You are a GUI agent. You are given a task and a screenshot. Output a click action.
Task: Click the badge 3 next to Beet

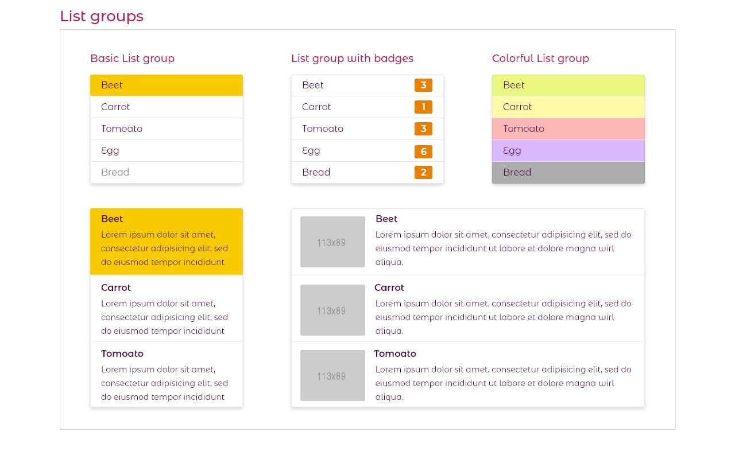(x=423, y=85)
